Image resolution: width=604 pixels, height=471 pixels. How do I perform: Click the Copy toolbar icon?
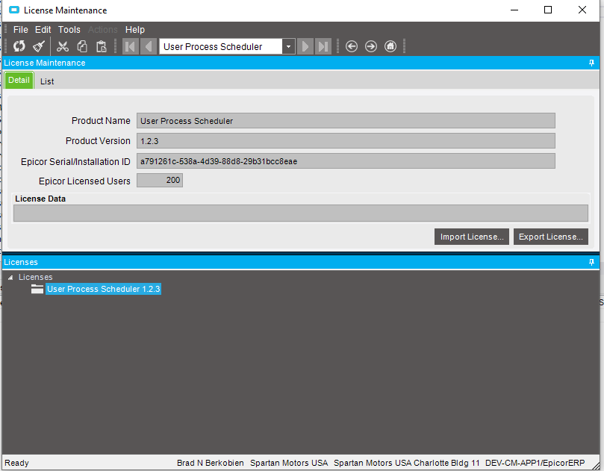coord(82,46)
